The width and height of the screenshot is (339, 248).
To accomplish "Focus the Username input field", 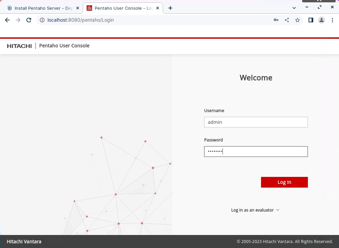I will tap(256, 122).
